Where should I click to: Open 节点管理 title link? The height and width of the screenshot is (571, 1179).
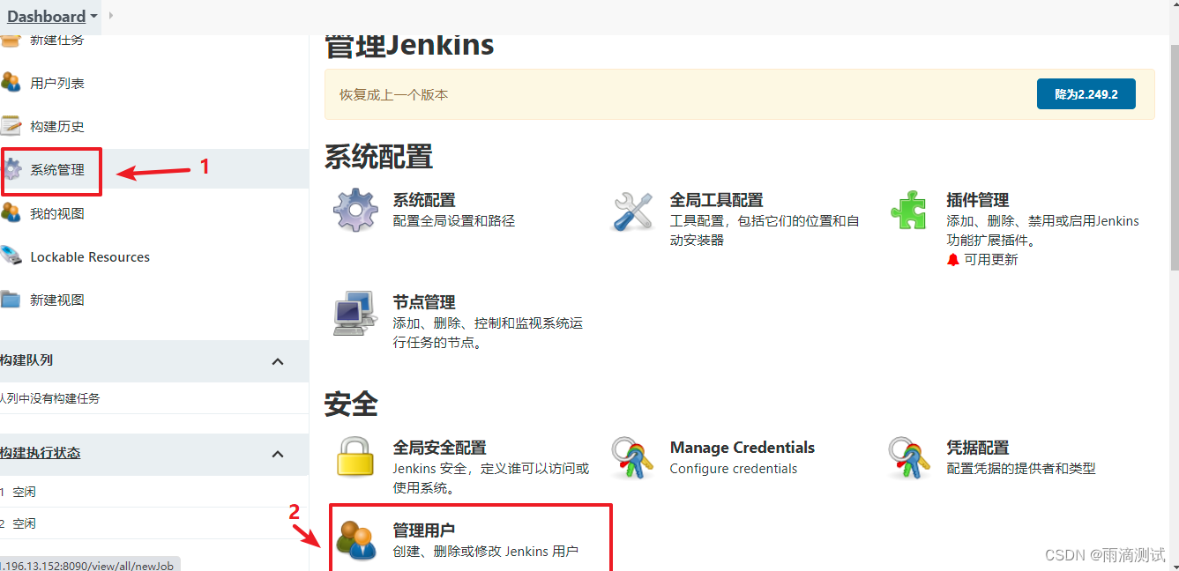424,302
